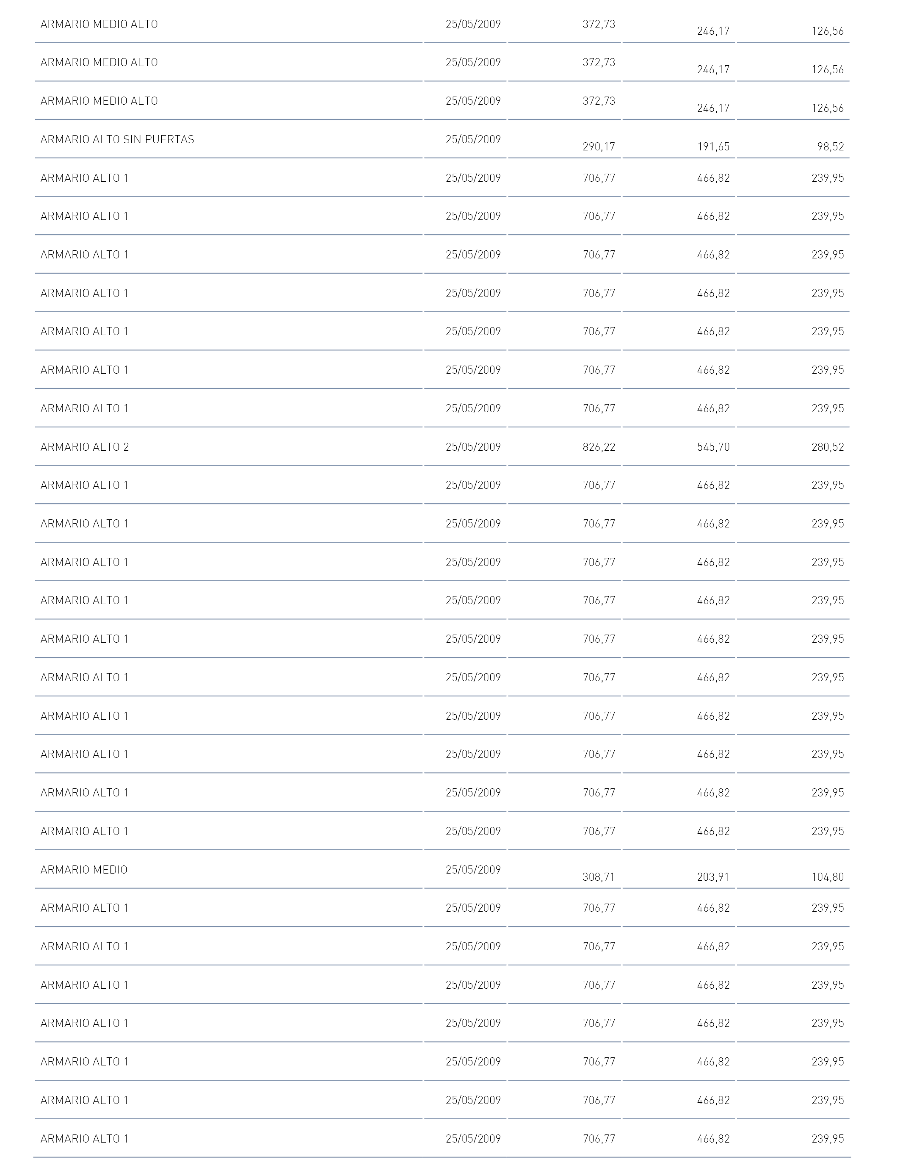
Task: Click the amount 191,65
Action: (713, 147)
